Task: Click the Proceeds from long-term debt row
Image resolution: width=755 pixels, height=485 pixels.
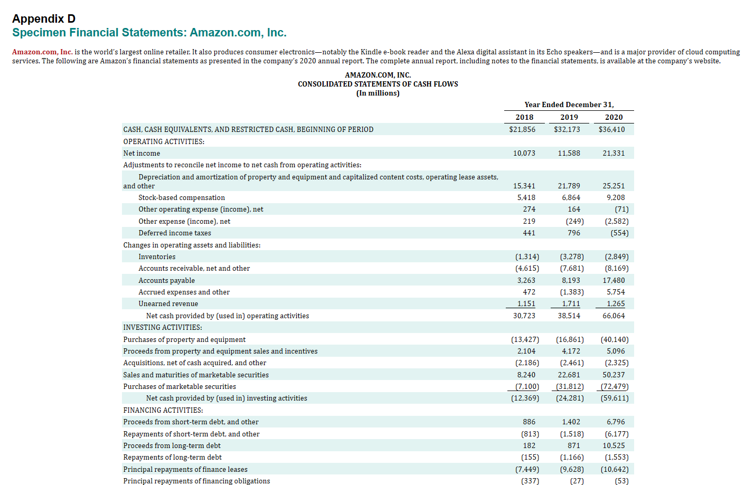Action: pyautogui.click(x=172, y=445)
